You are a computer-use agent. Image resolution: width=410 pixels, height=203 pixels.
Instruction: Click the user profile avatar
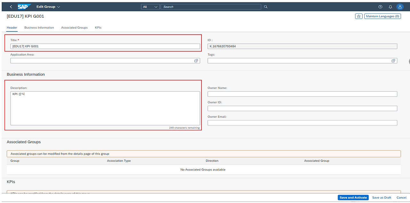400,6
